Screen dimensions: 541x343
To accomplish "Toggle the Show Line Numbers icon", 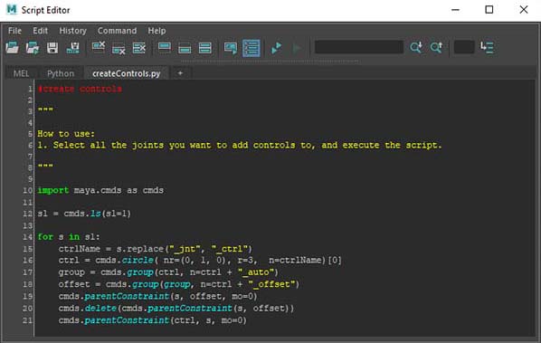I will pos(252,48).
